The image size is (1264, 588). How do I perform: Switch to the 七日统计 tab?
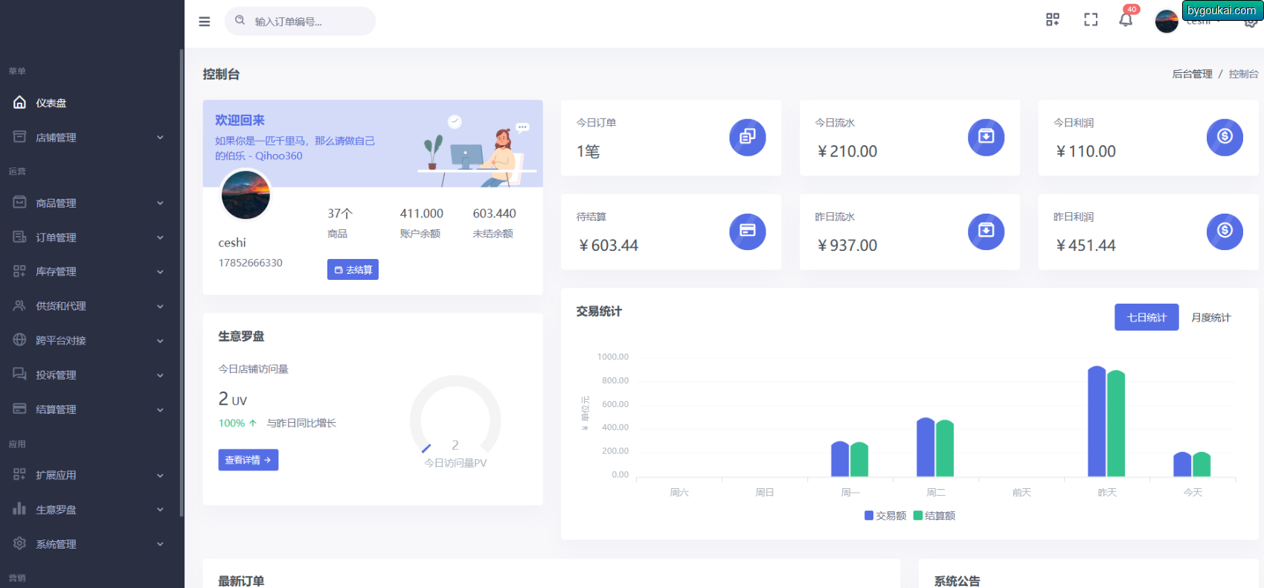(x=1146, y=317)
